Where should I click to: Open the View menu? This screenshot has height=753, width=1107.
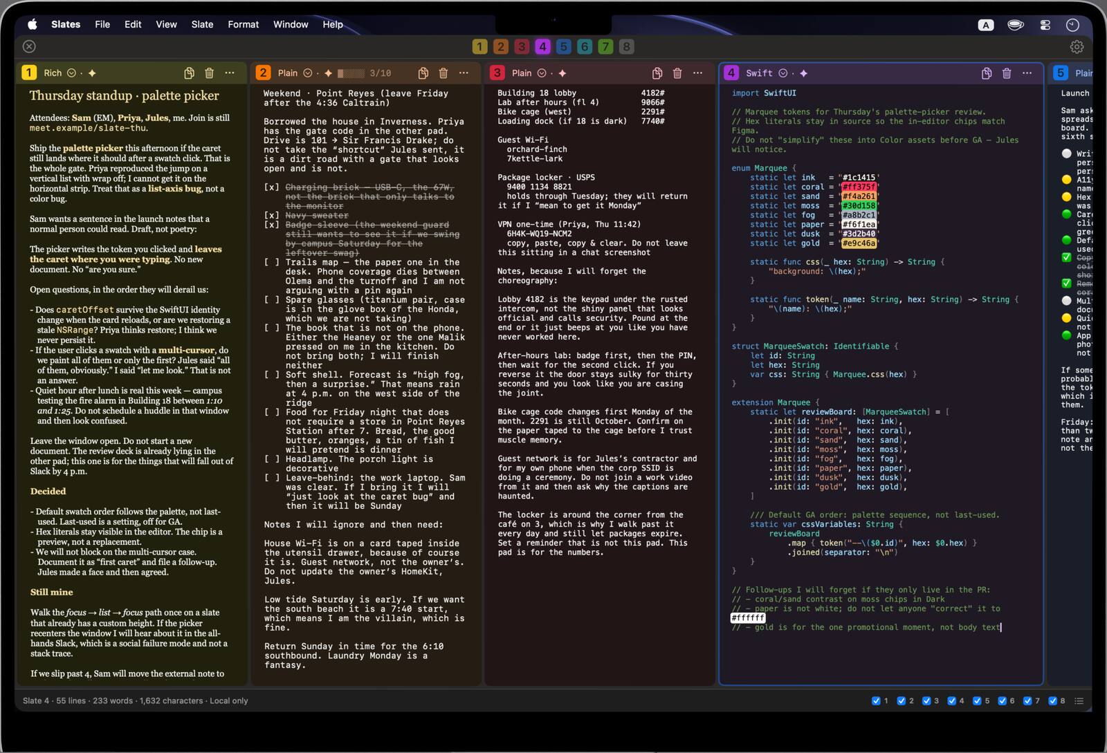(166, 24)
